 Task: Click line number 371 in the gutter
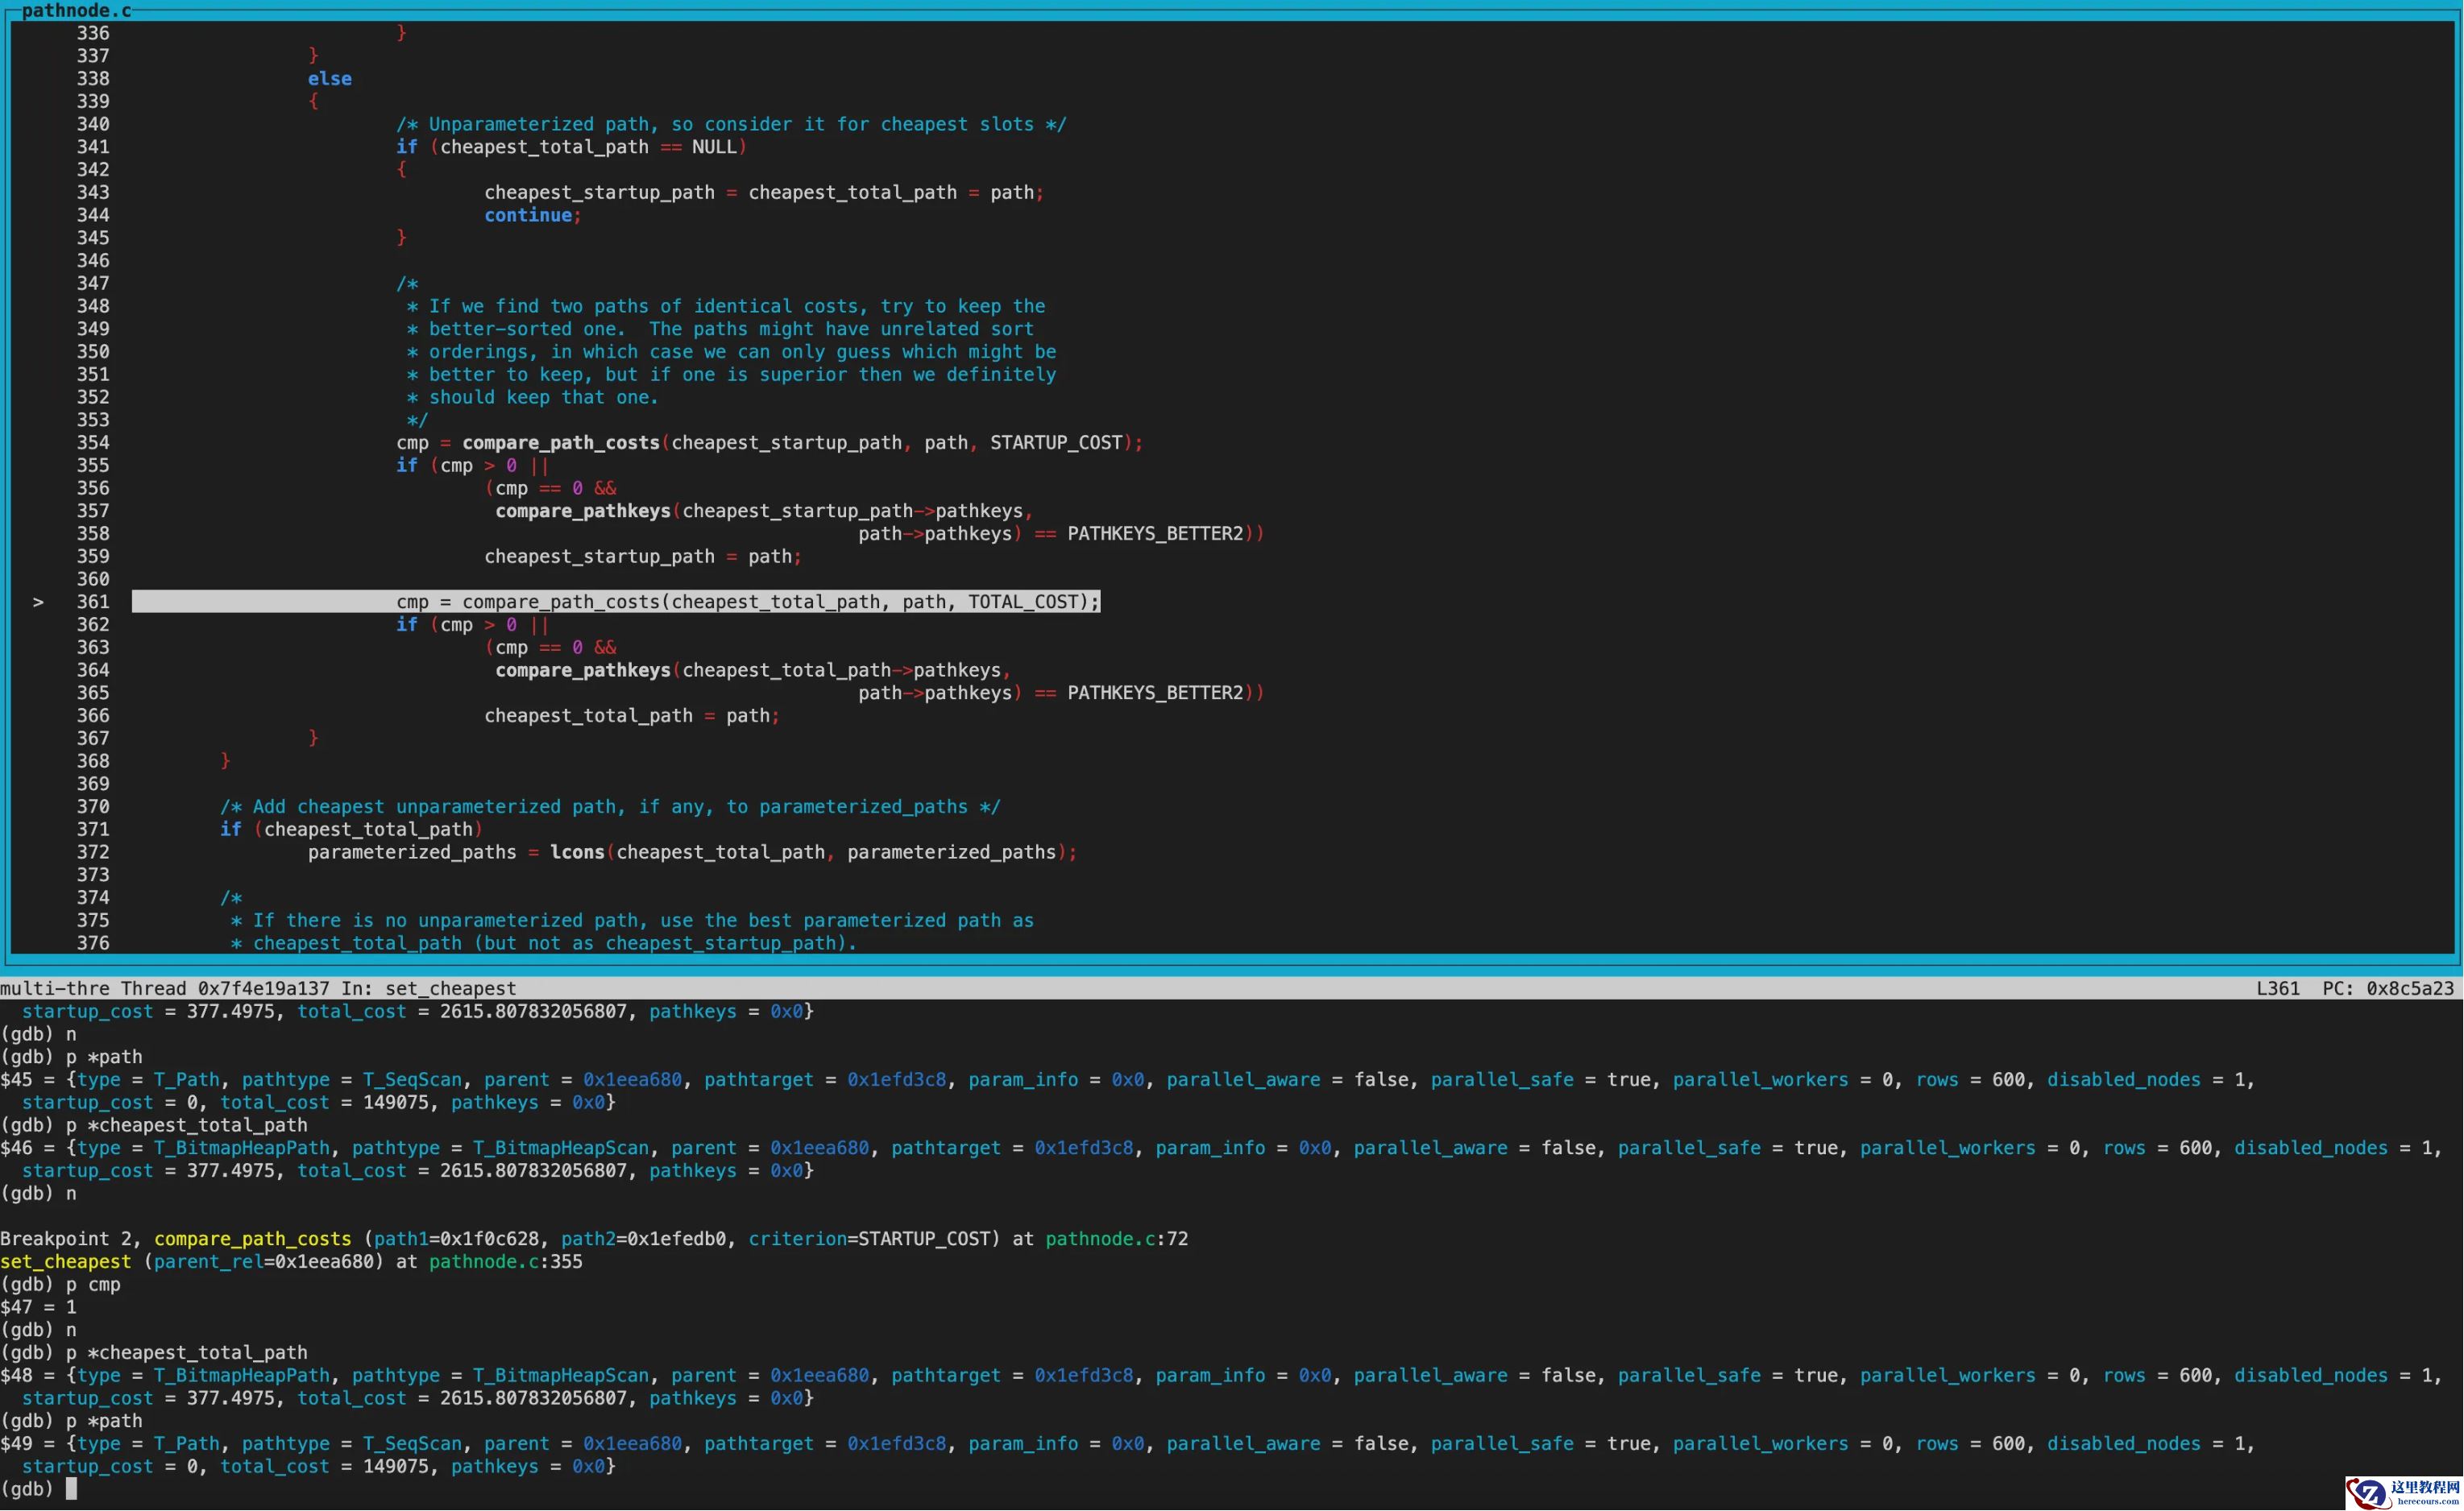(x=93, y=830)
